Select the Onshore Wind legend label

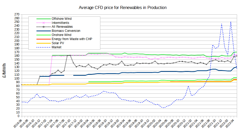pos(61,35)
